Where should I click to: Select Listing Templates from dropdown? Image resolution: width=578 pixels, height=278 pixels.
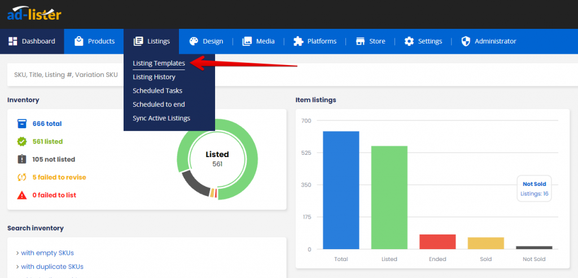(159, 63)
